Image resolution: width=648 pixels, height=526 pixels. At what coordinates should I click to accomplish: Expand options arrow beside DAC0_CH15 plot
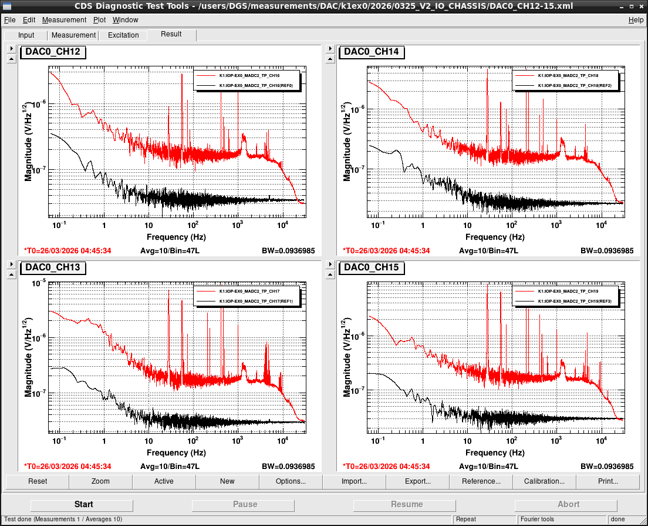330,264
